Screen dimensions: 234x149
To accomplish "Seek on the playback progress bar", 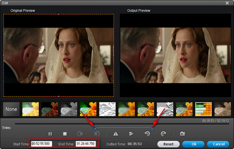I will 122,124.
